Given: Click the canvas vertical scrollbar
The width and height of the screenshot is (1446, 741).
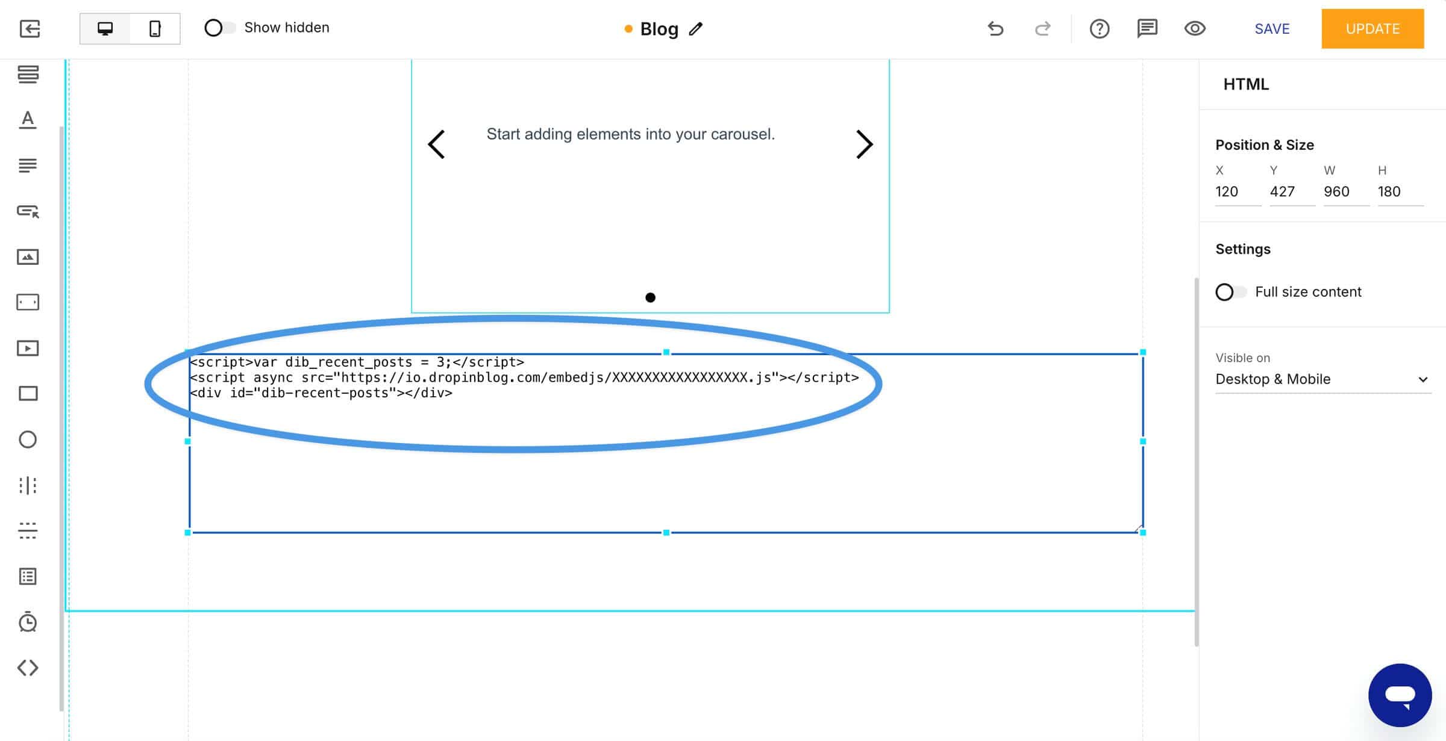Looking at the screenshot, I should pos(1197,462).
